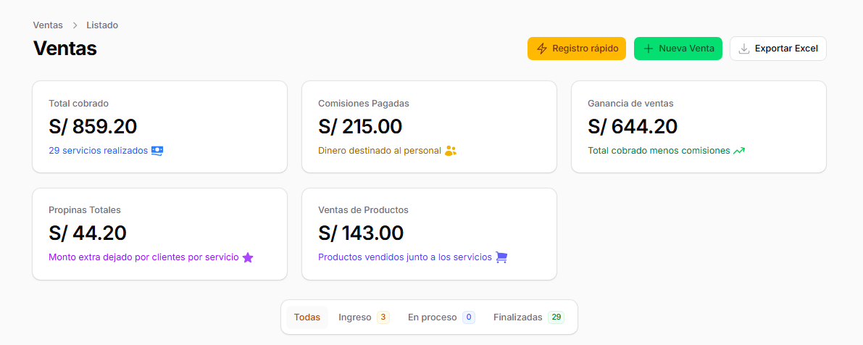Click the large Ventas page heading
The image size is (863, 345).
pos(65,49)
